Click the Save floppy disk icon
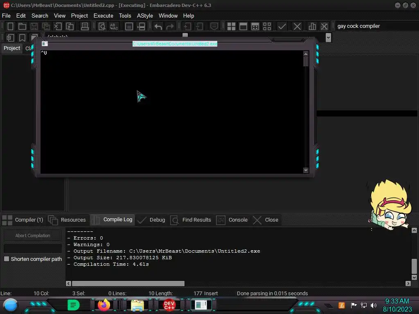The width and height of the screenshot is (419, 314). tap(34, 26)
